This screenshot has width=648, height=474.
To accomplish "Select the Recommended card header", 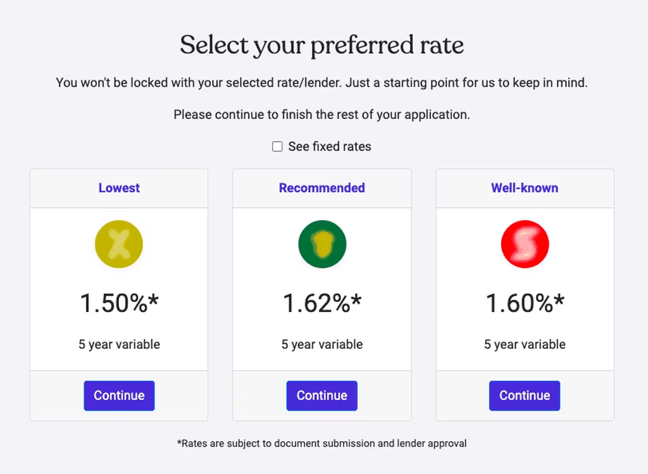I will click(x=322, y=188).
